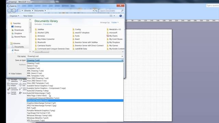
Task: Select the My Corel Shows folder
Action: tap(115, 39)
